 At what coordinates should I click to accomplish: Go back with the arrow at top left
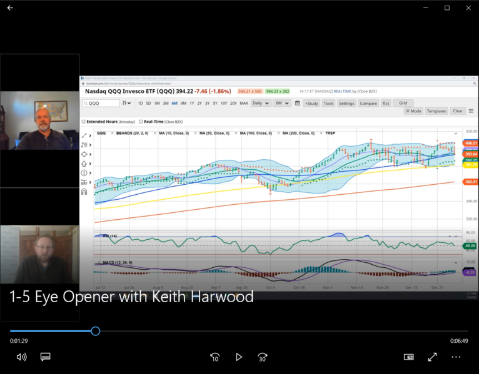pyautogui.click(x=10, y=8)
